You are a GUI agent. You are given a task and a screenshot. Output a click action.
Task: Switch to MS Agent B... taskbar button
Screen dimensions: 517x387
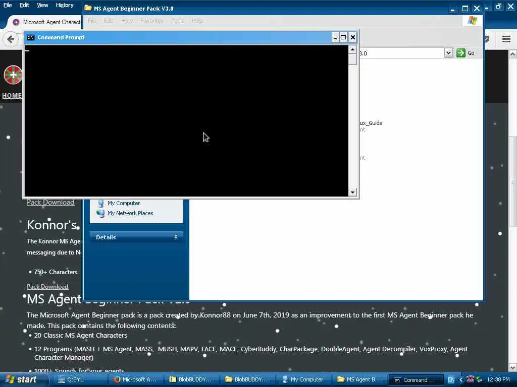pos(359,379)
